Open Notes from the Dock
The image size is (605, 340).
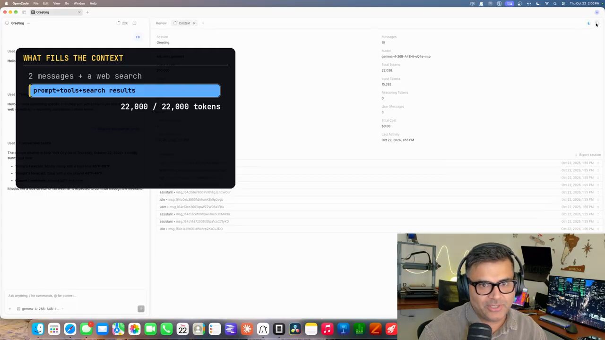point(311,329)
